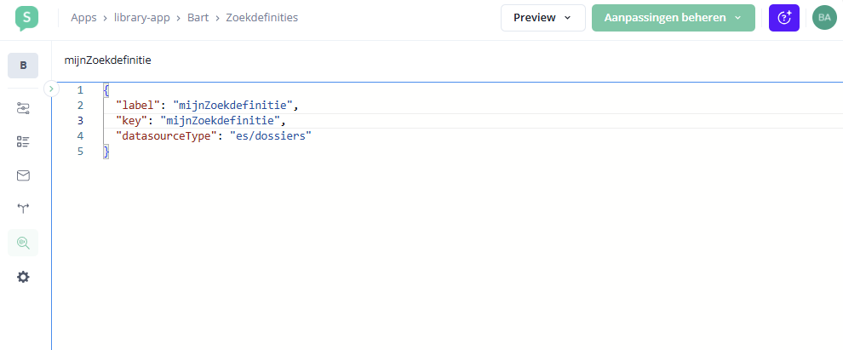The width and height of the screenshot is (843, 350).
Task: Select the mijnZoekdefinitie title tab
Action: pyautogui.click(x=108, y=60)
